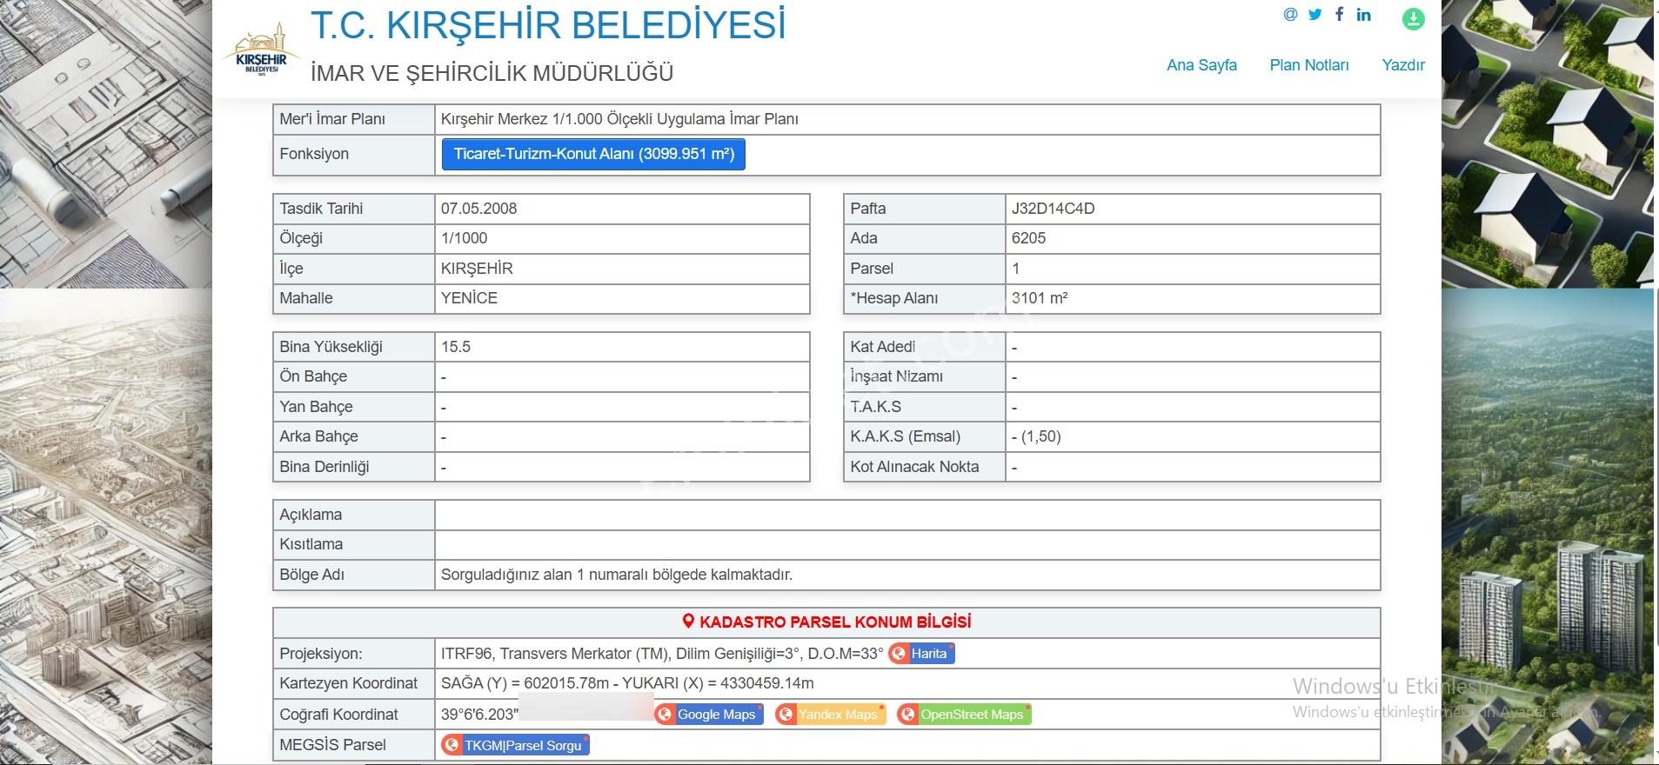Screen dimensions: 1659x765
Task: Click Bina Yüksekliği value 15.5
Action: click(x=455, y=347)
